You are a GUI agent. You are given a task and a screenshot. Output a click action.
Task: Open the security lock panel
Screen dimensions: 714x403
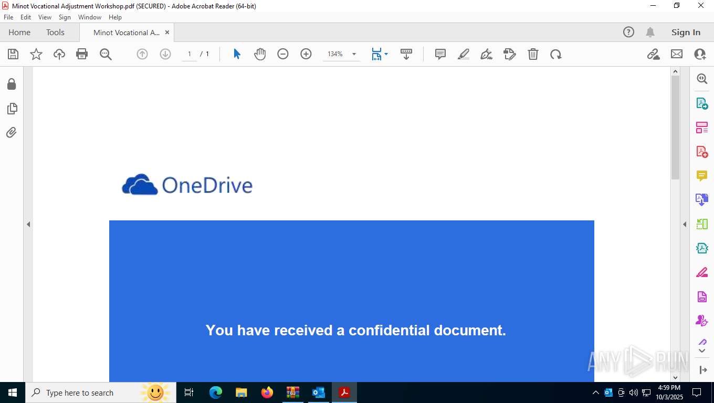pyautogui.click(x=12, y=84)
